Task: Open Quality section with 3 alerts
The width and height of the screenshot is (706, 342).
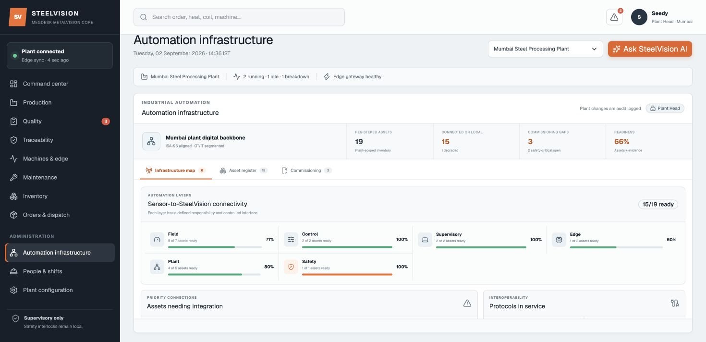Action: [x=60, y=121]
